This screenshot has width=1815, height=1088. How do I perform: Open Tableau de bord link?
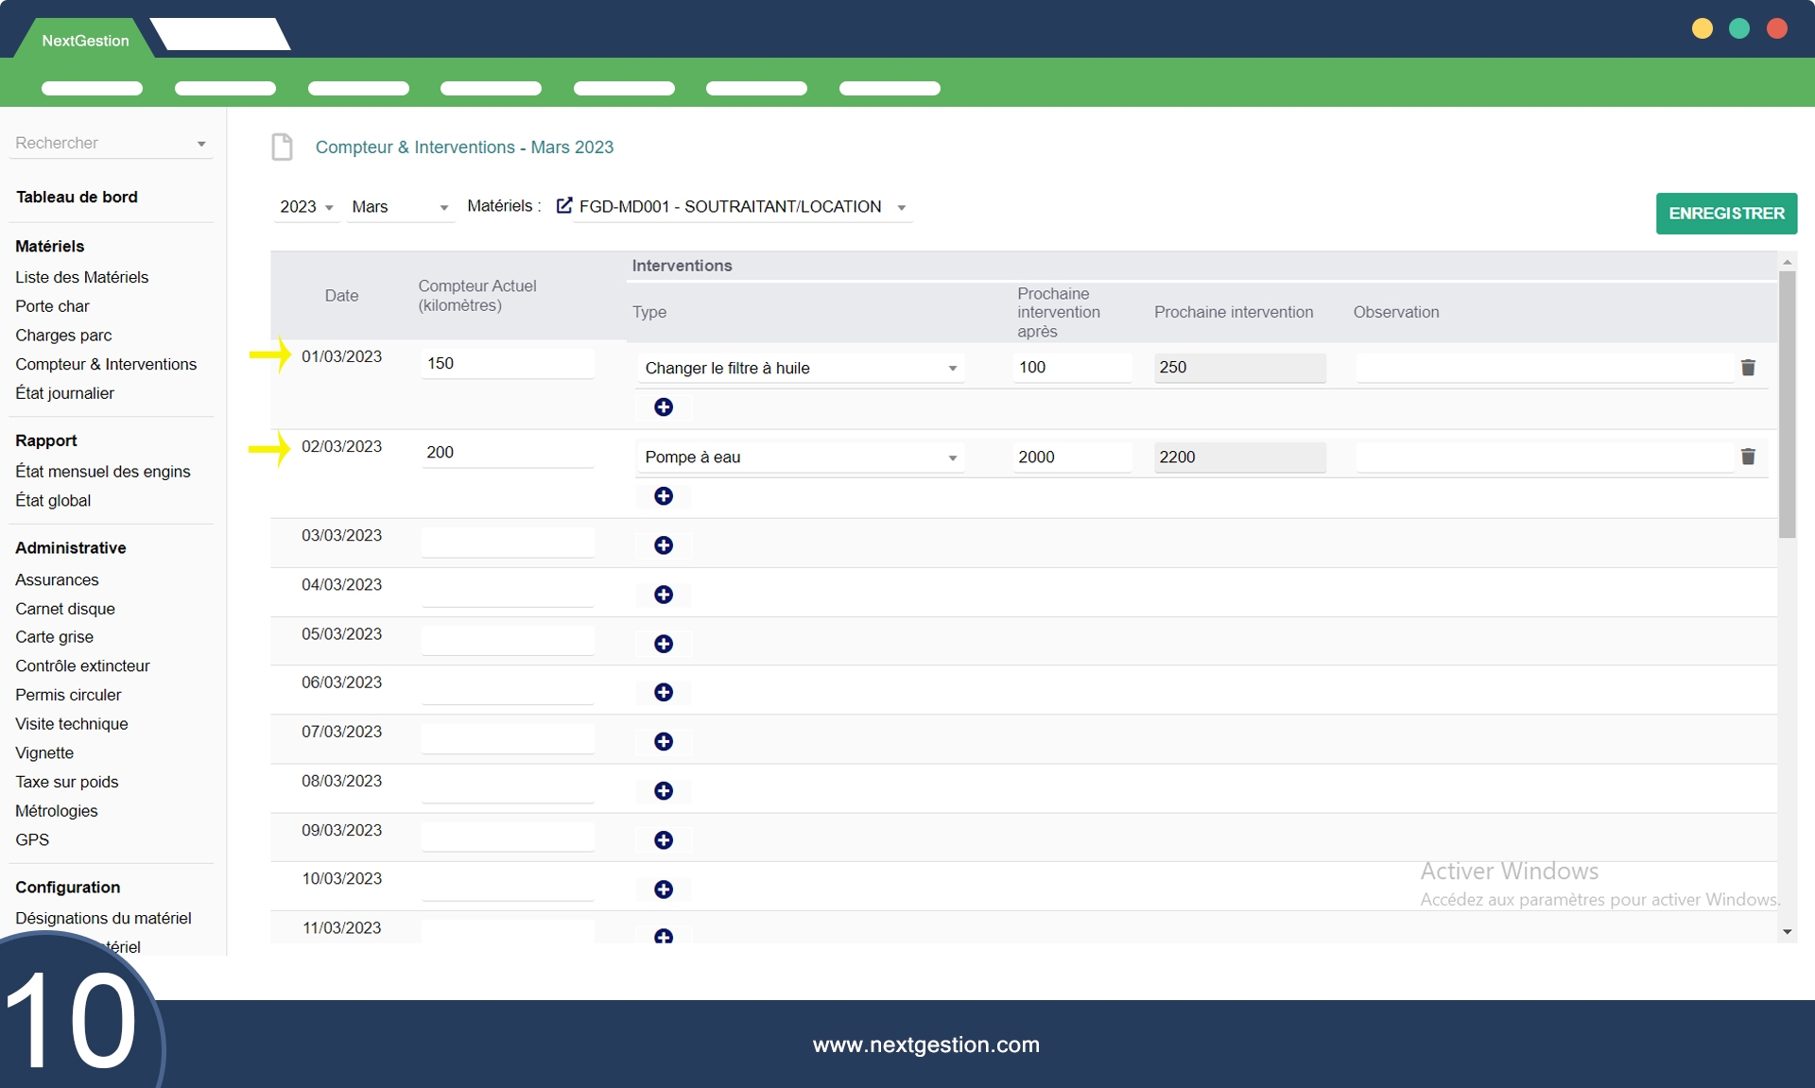tap(77, 197)
